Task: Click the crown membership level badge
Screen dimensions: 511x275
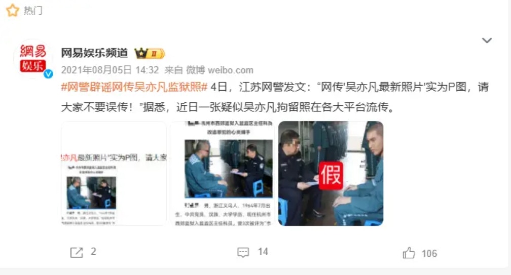Action: (150, 53)
